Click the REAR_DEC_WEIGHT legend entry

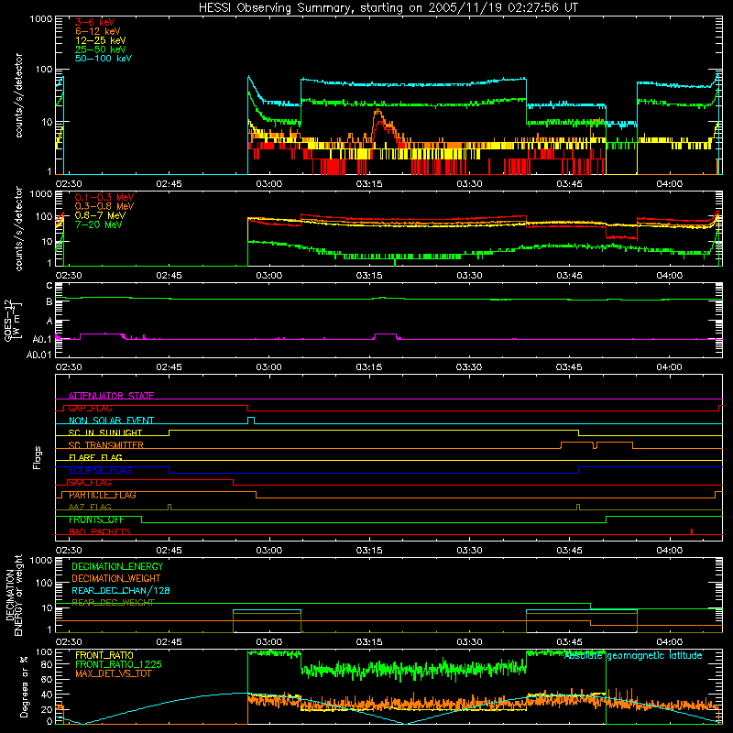tap(113, 603)
